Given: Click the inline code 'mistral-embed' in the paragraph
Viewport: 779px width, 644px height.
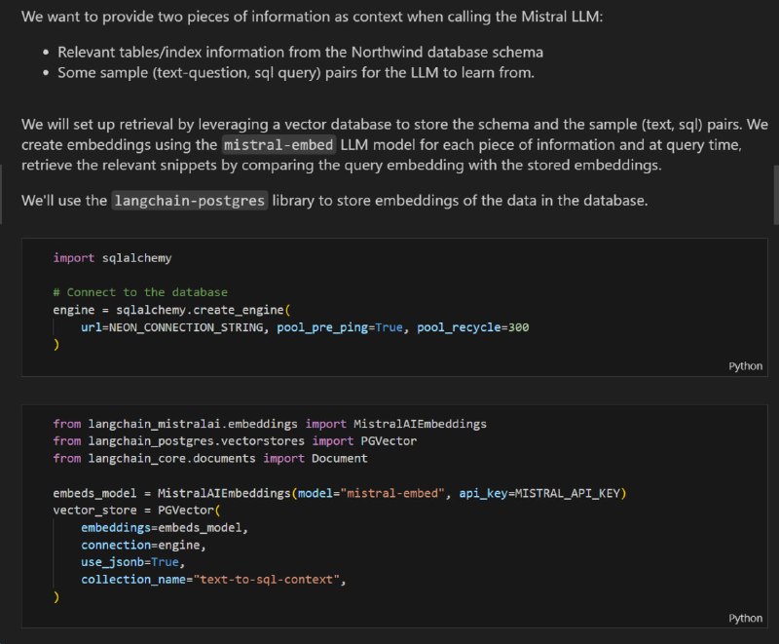Looking at the screenshot, I should pos(278,145).
